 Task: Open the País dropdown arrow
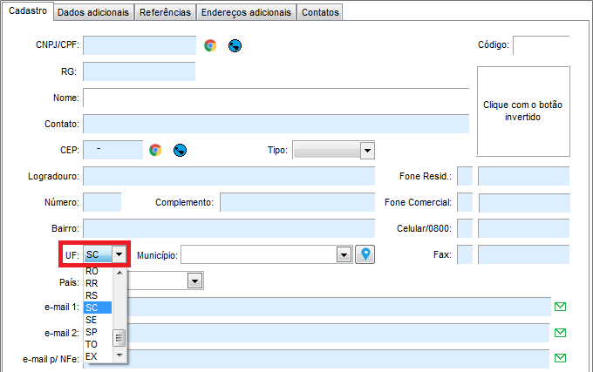tap(195, 281)
